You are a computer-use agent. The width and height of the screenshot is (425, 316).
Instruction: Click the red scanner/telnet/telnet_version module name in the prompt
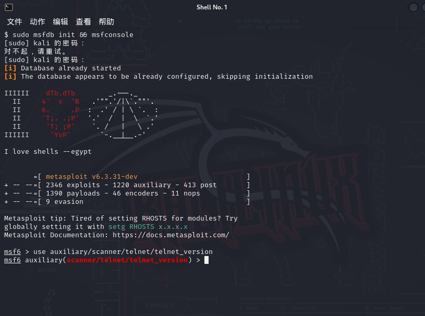[x=127, y=260]
